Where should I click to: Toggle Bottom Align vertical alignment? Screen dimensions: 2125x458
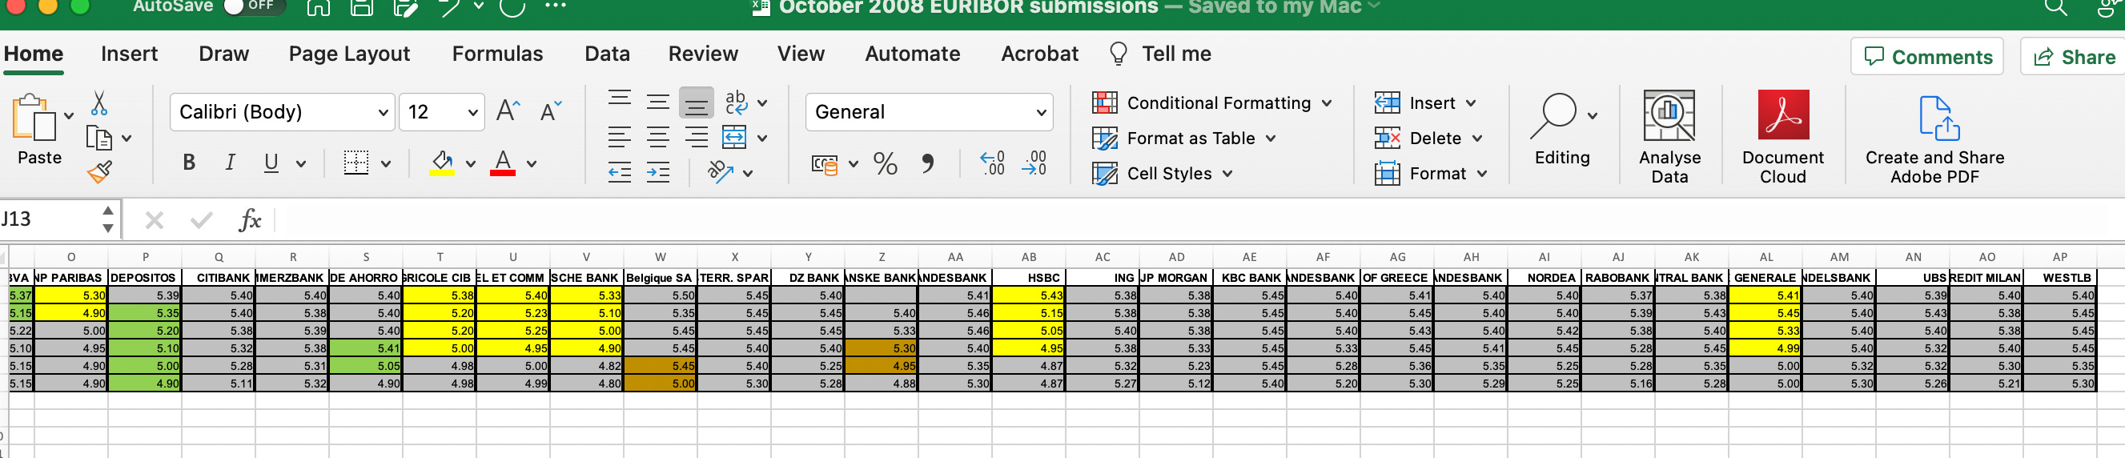click(697, 103)
